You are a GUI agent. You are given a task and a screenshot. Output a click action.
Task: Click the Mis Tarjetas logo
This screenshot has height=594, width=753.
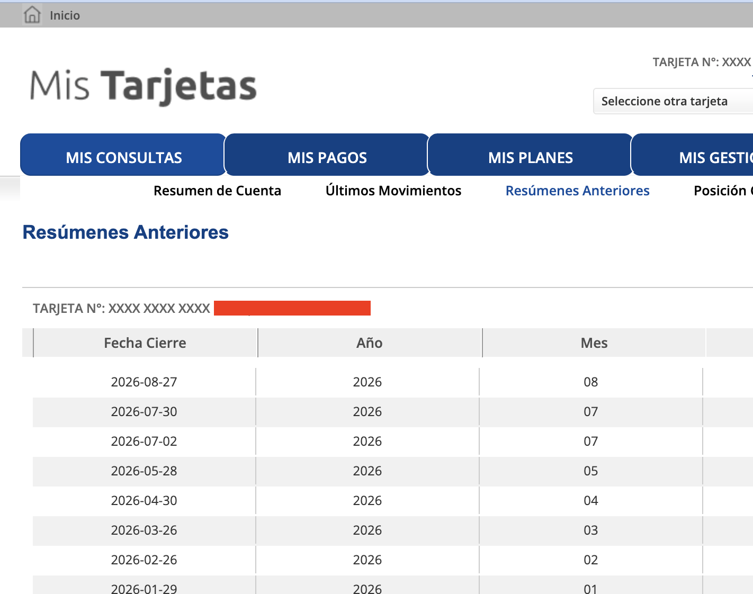click(143, 86)
